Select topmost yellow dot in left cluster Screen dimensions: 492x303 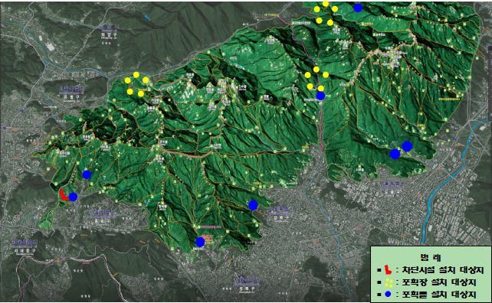[x=136, y=74]
